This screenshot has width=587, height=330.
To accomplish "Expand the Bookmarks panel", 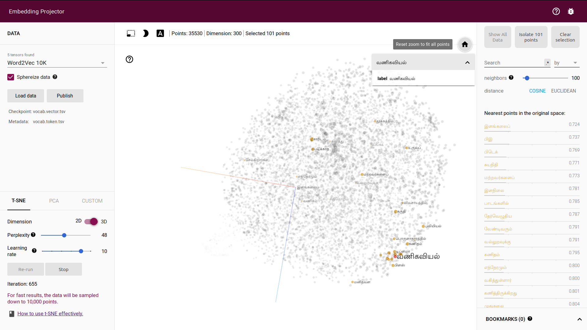I will coord(579,319).
